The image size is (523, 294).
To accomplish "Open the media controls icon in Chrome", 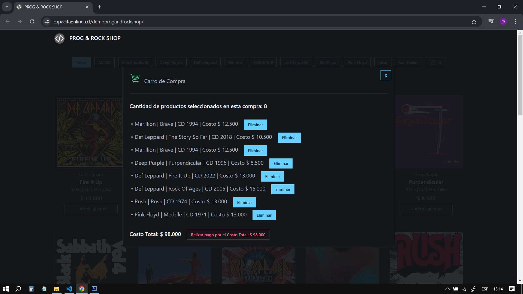I will point(491,21).
